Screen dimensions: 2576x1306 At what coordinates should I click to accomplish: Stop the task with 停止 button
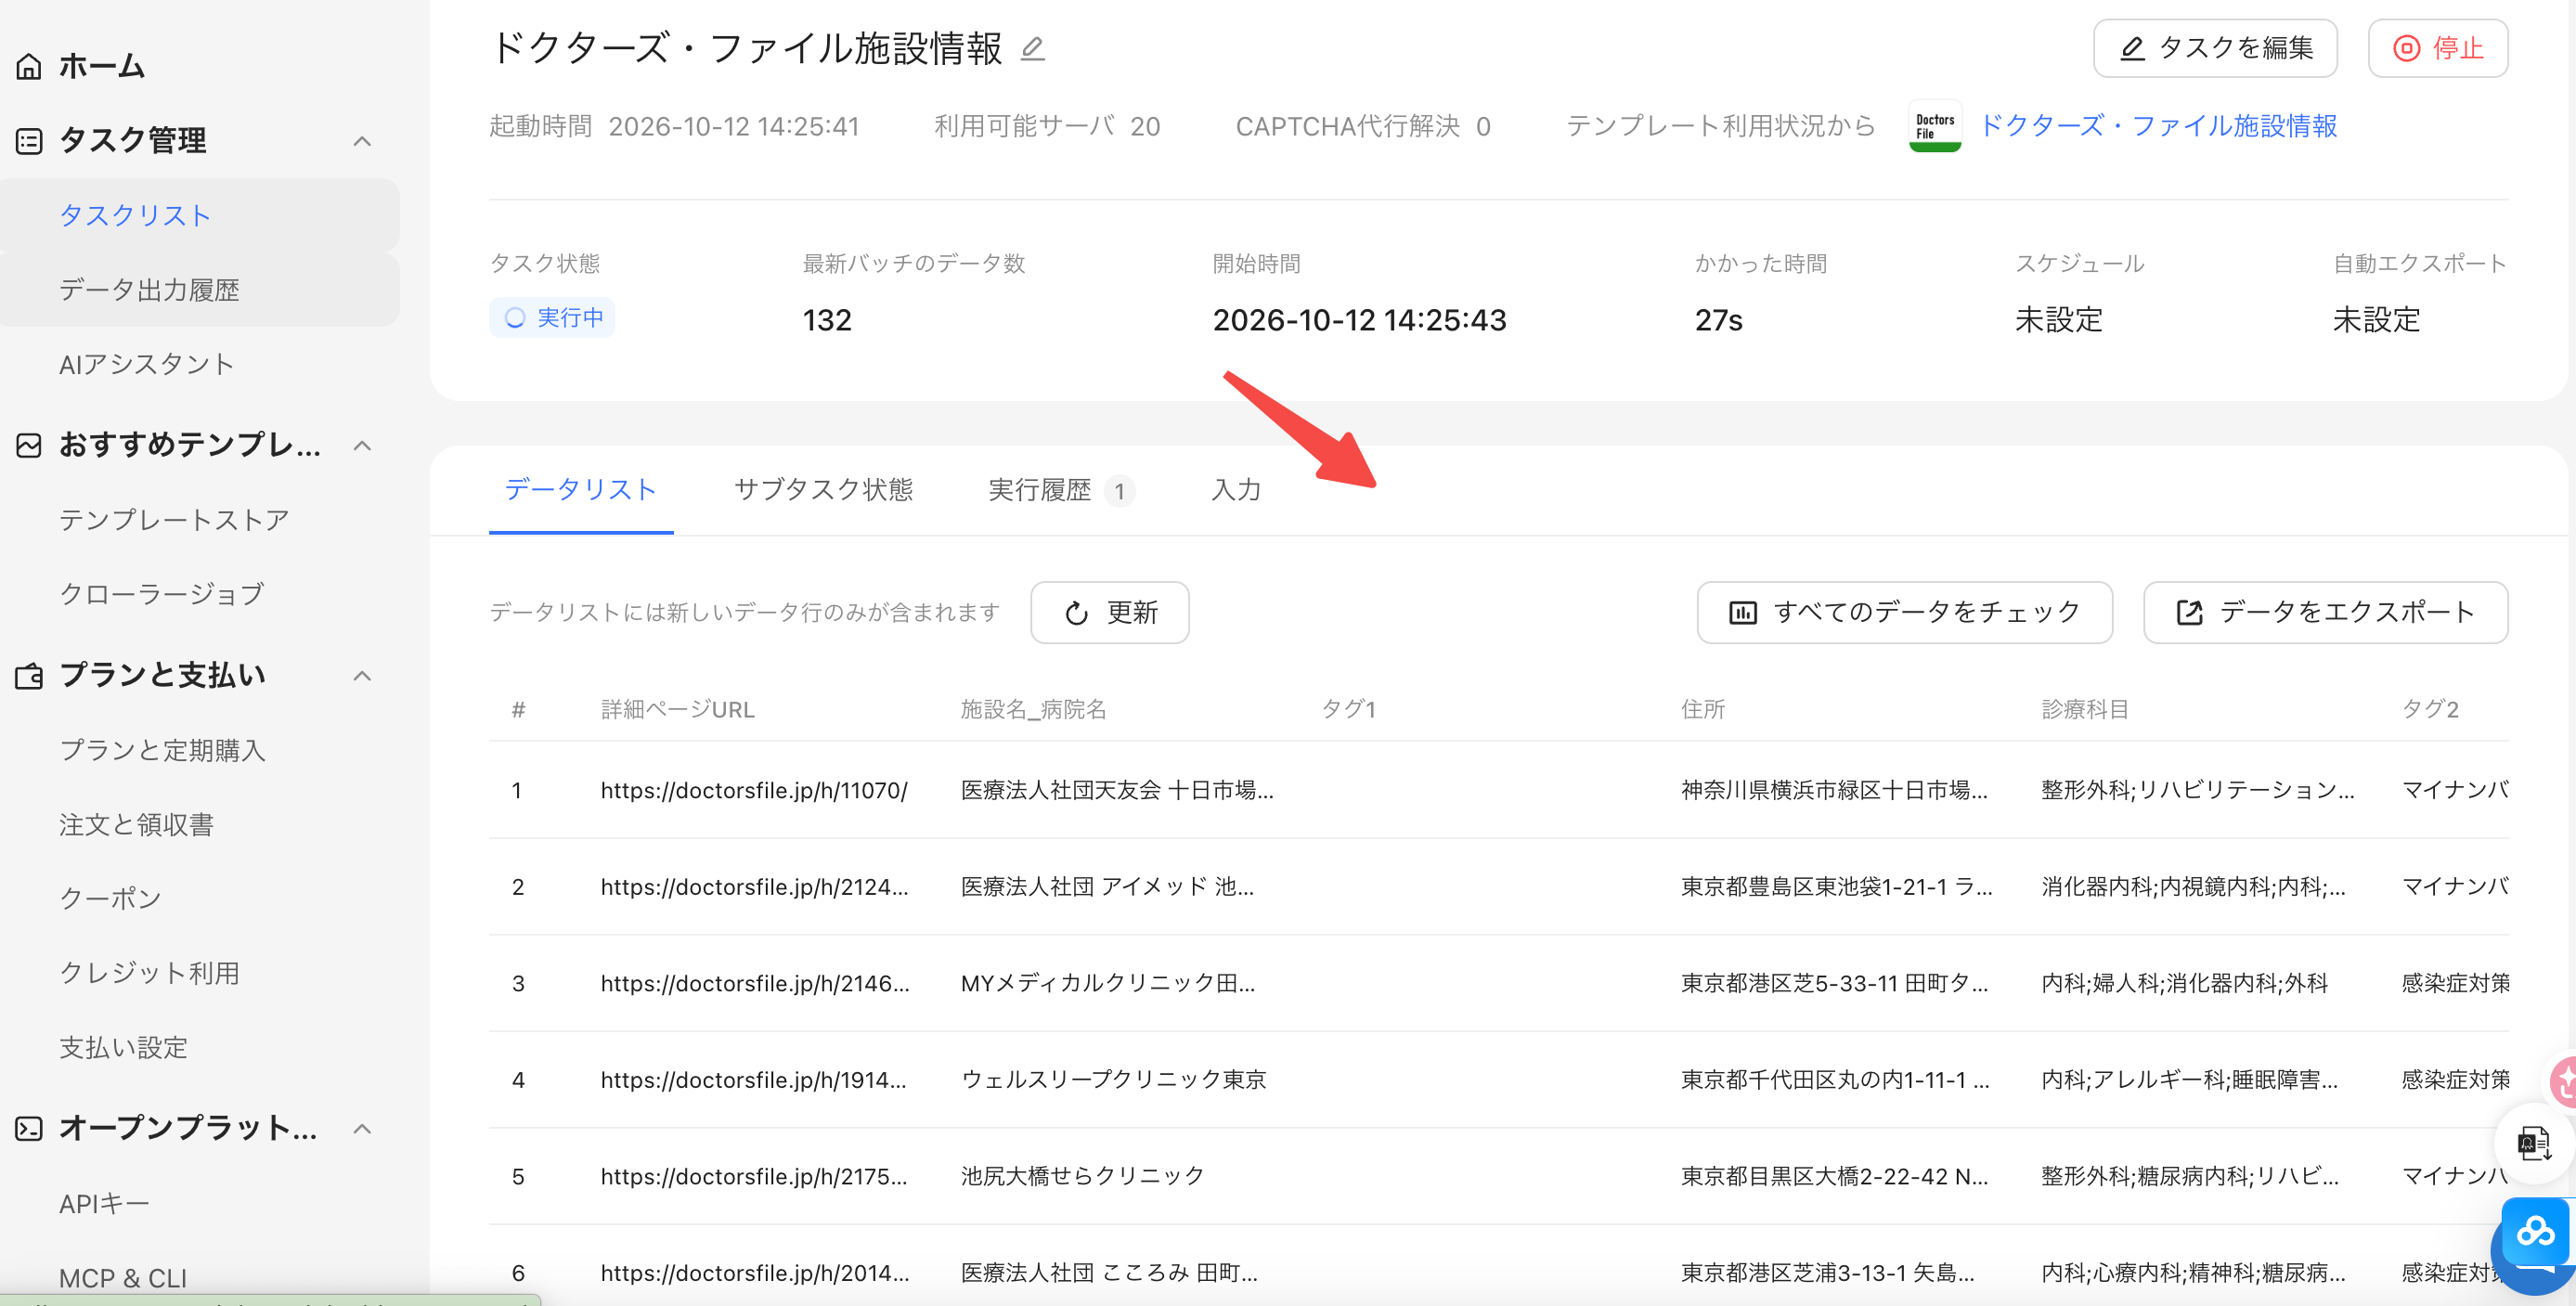pyautogui.click(x=2437, y=48)
